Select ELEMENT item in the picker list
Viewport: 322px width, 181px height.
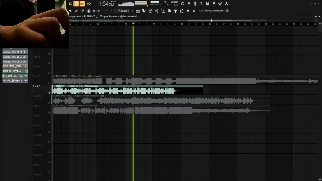point(15,71)
